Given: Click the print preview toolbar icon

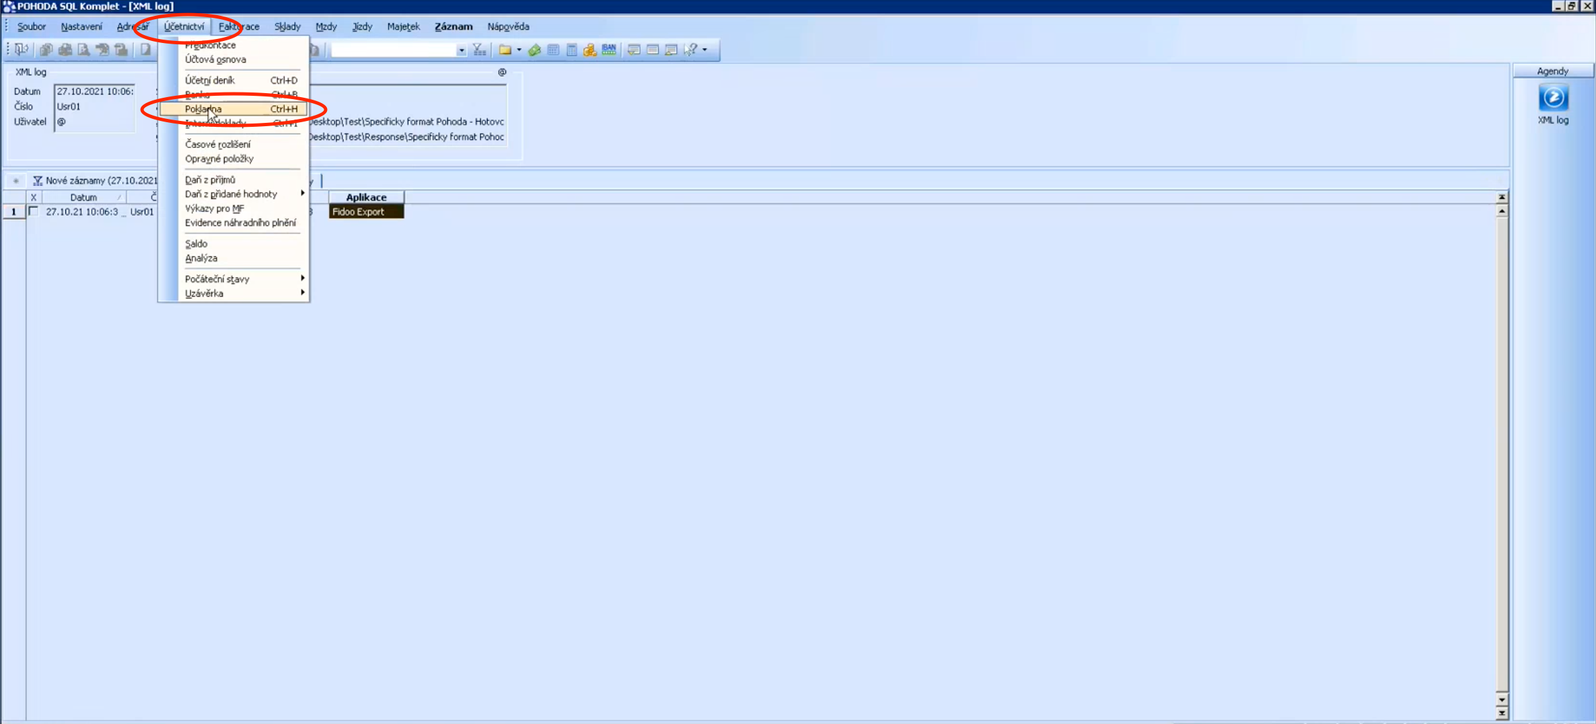Looking at the screenshot, I should point(83,50).
